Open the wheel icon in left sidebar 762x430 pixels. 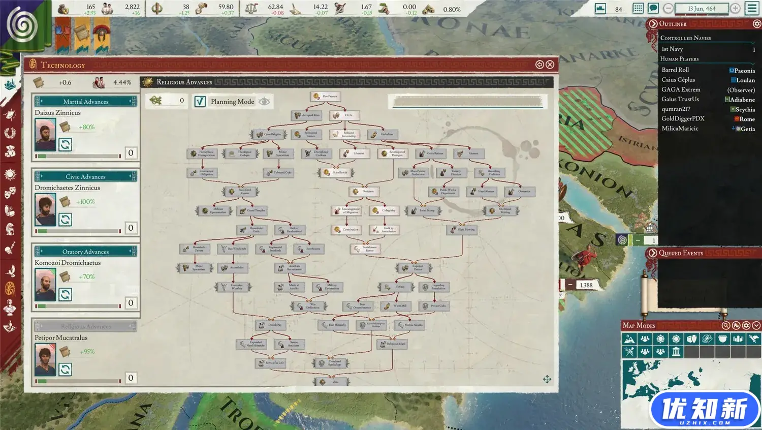[10, 289]
